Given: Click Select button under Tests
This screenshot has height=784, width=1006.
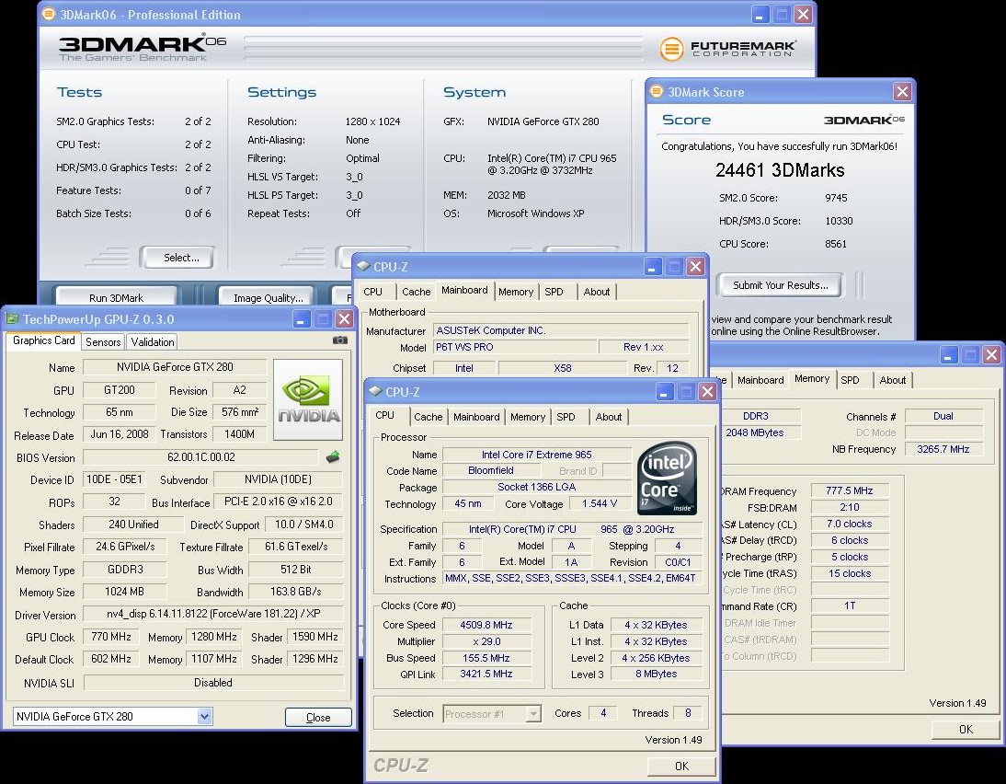Looking at the screenshot, I should pos(177,258).
